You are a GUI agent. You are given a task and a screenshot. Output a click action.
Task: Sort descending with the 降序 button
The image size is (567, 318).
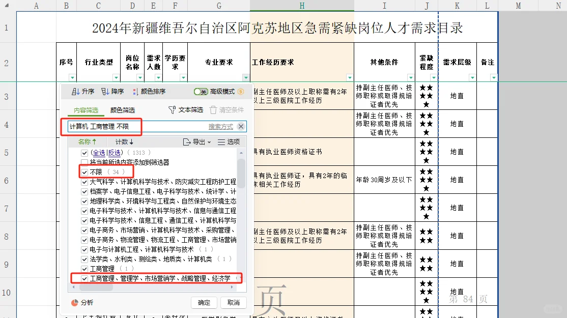112,92
